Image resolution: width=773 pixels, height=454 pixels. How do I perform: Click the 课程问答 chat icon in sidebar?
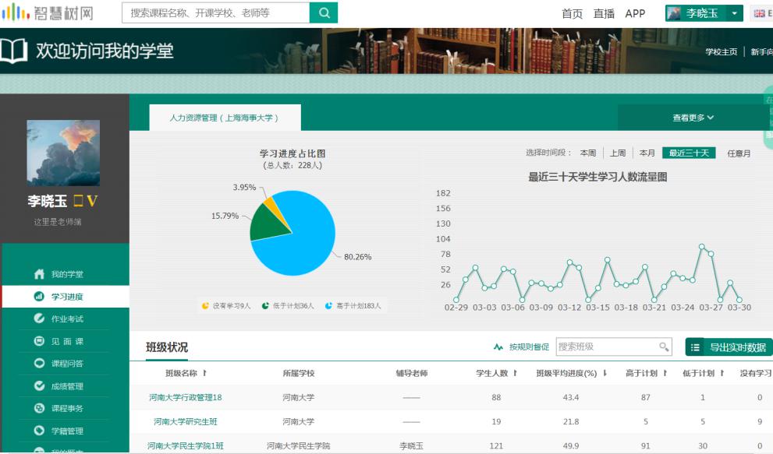(x=39, y=364)
